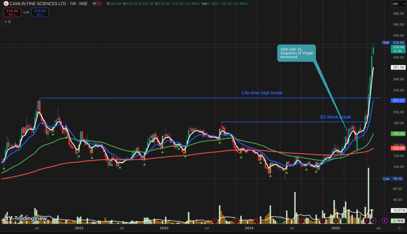Click the 0.00 spread value between Sell and Buy
Image resolution: width=407 pixels, height=234 pixels.
26,12
